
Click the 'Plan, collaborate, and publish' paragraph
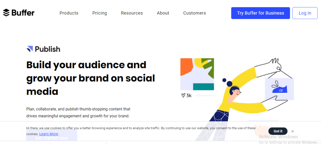78,112
